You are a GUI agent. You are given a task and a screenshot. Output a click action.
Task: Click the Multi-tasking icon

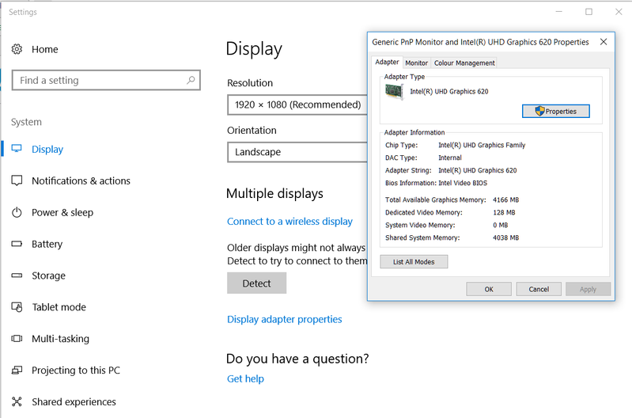pos(17,339)
